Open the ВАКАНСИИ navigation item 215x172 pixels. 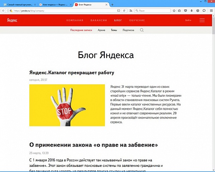[99, 20]
